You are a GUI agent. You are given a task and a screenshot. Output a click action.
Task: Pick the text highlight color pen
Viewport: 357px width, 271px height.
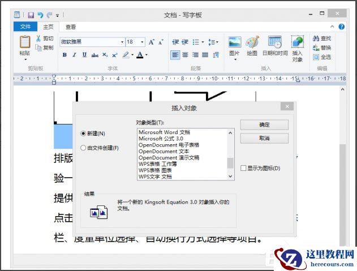click(x=126, y=55)
